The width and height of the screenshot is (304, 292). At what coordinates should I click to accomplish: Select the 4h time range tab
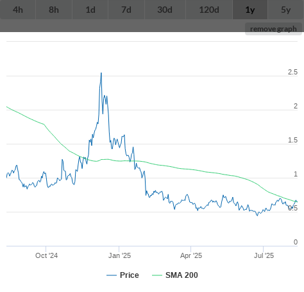pos(18,10)
